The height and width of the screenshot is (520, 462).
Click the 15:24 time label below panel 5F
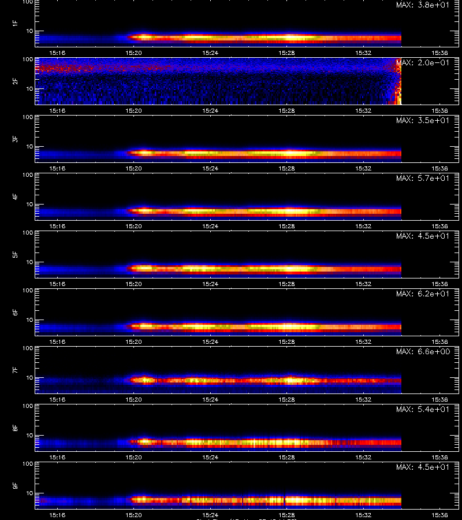(x=210, y=284)
